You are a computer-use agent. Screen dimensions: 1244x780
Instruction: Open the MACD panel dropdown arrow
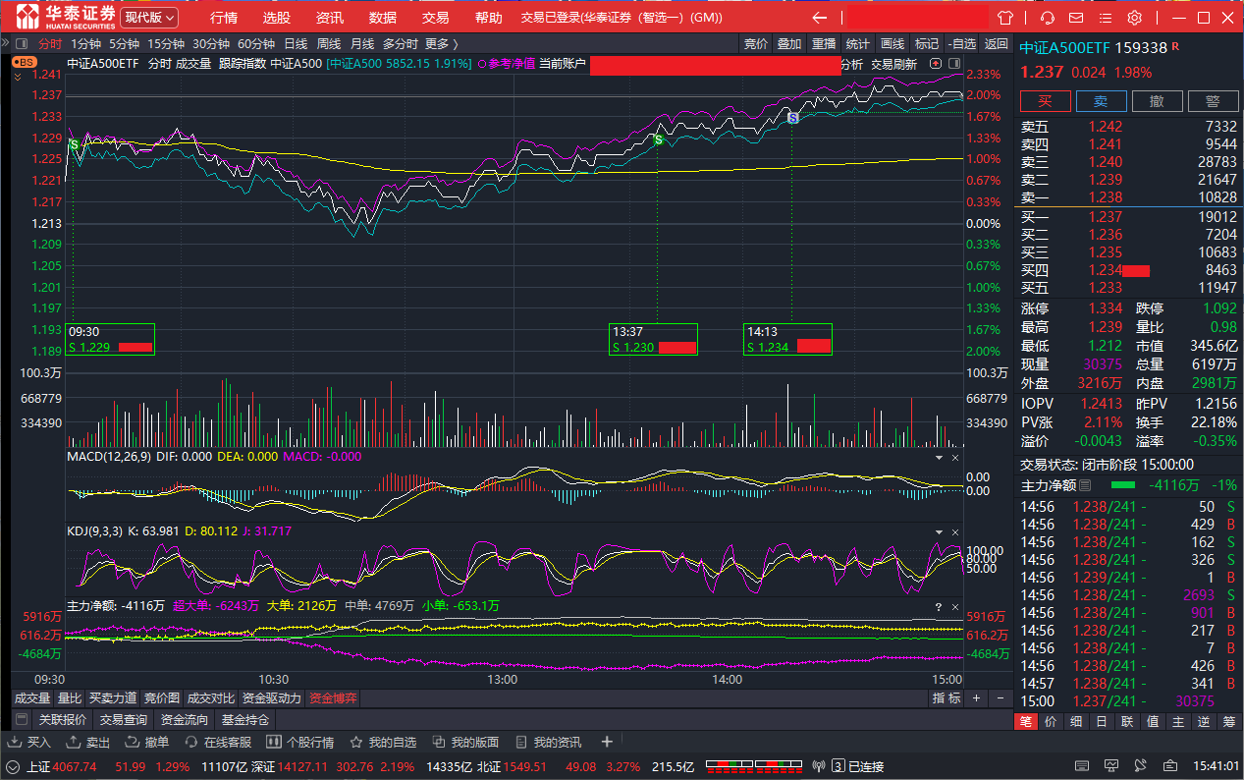(939, 458)
